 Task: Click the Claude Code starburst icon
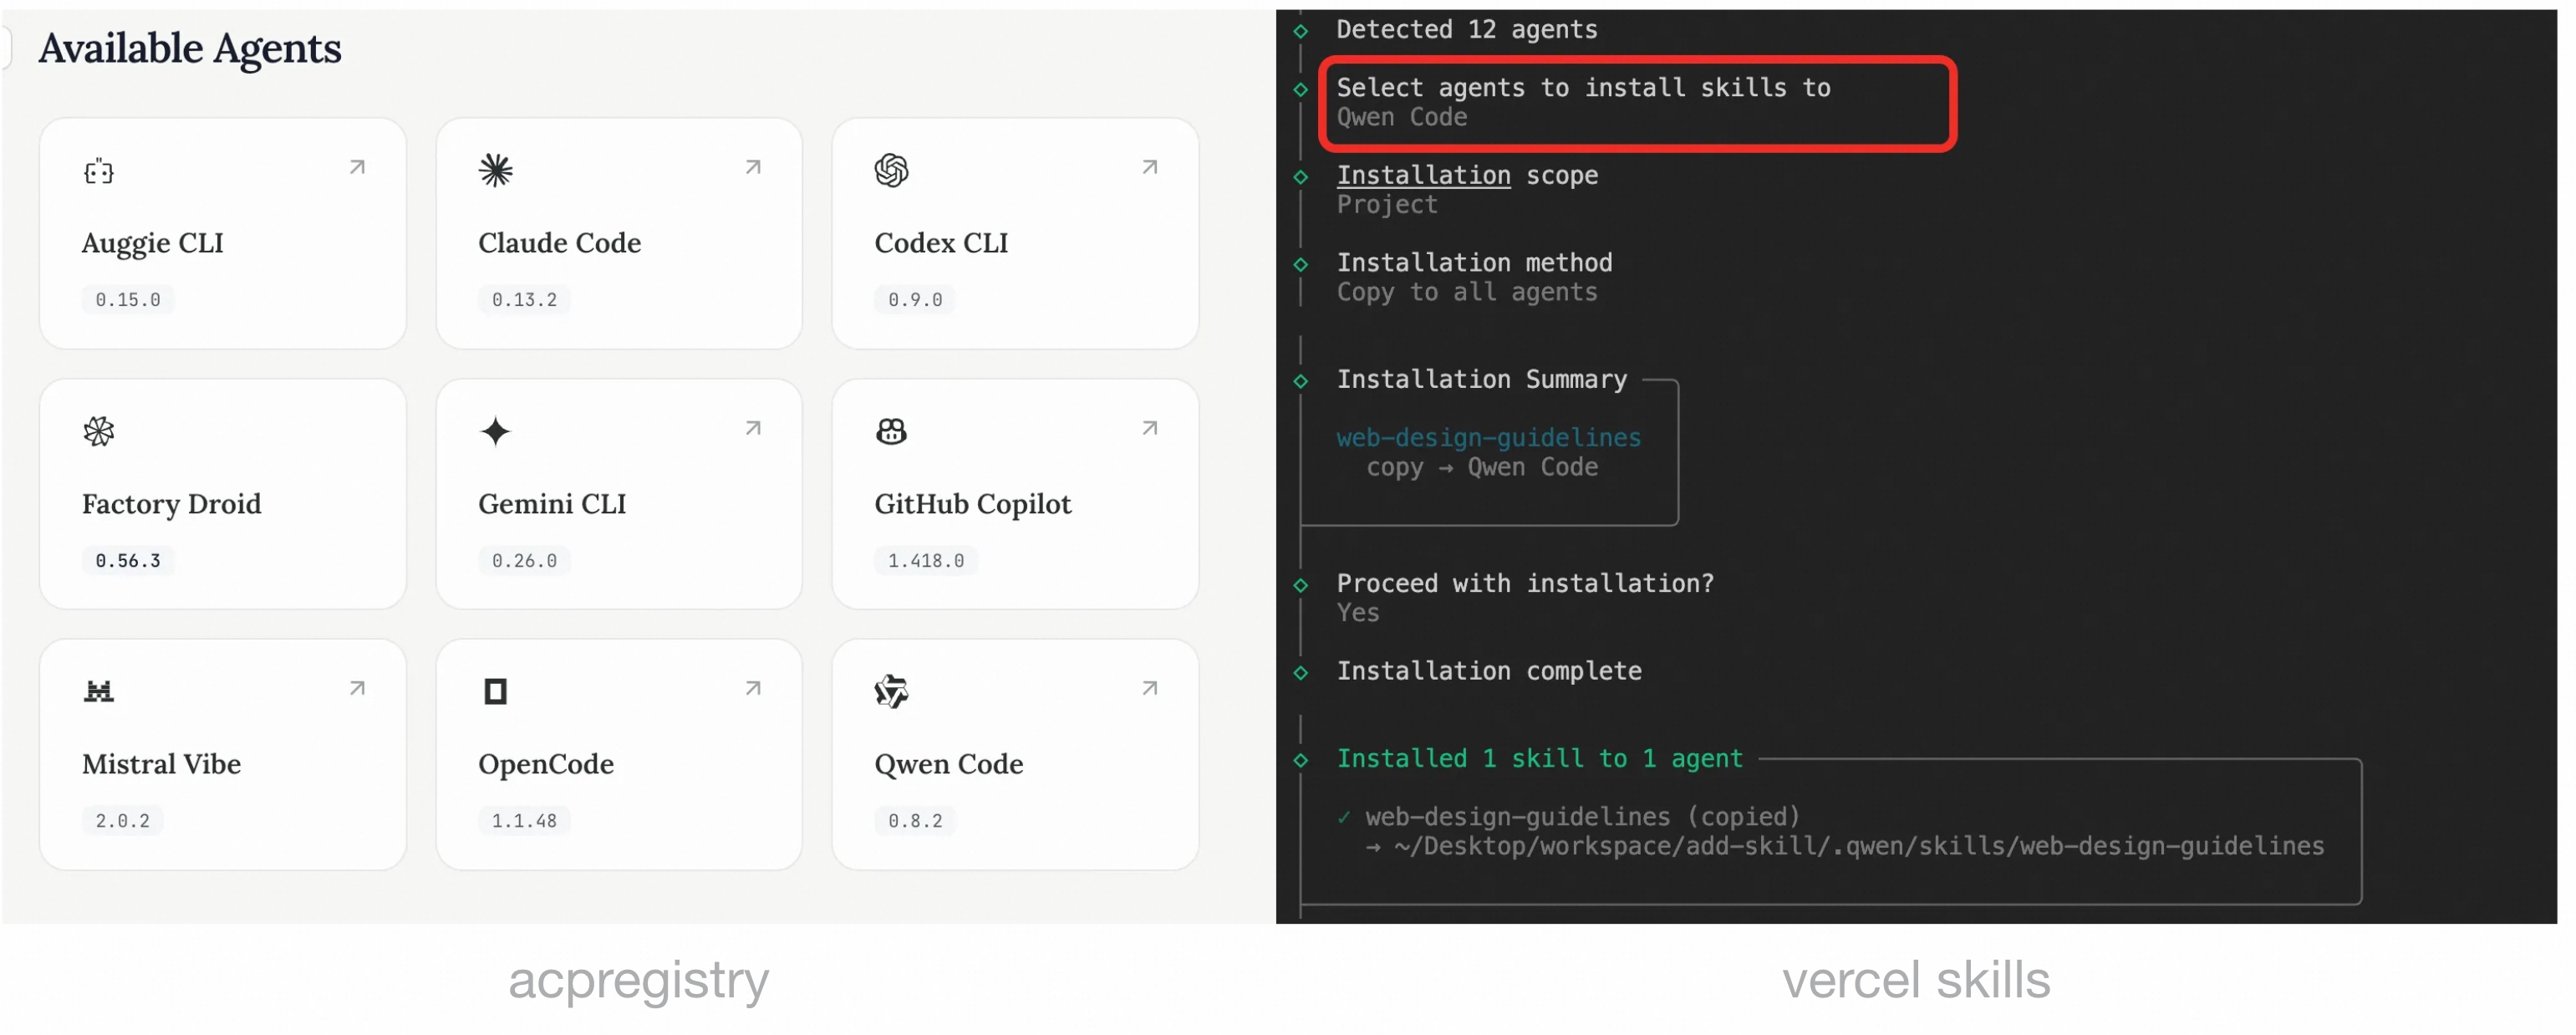(x=495, y=170)
